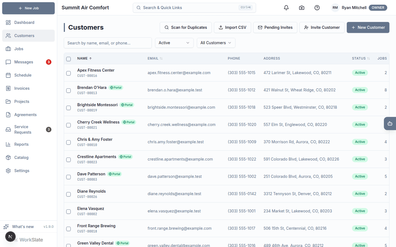Navigate to Schedule in sidebar
The width and height of the screenshot is (396, 247).
pyautogui.click(x=28, y=75)
